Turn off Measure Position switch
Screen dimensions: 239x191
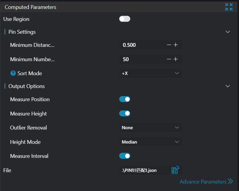click(x=125, y=99)
